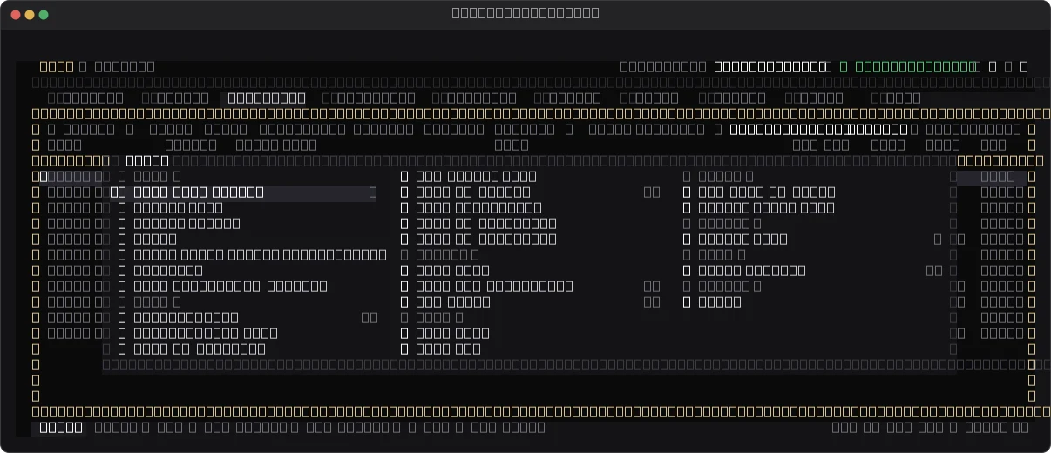
Task: Click the icon before the last third-column entry
Action: pos(687,301)
